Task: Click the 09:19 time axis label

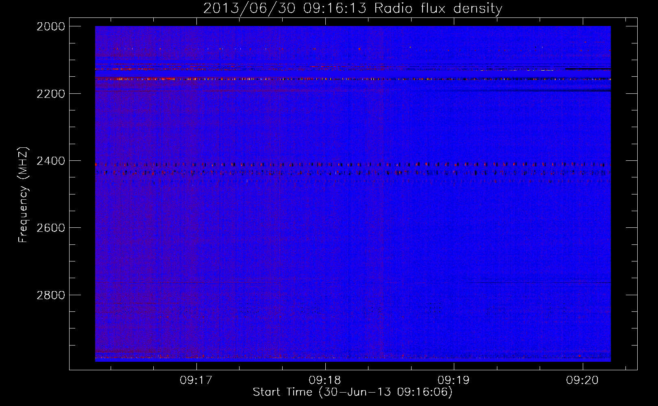Action: (453, 380)
